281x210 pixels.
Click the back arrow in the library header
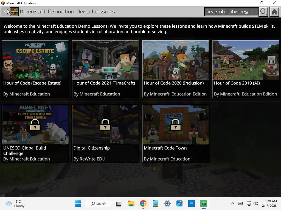(6, 11)
